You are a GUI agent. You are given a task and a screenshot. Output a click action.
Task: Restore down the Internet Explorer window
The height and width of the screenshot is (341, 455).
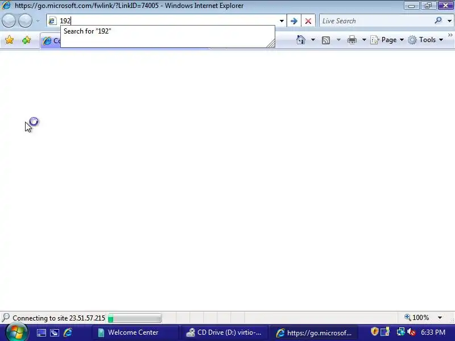(428, 5)
